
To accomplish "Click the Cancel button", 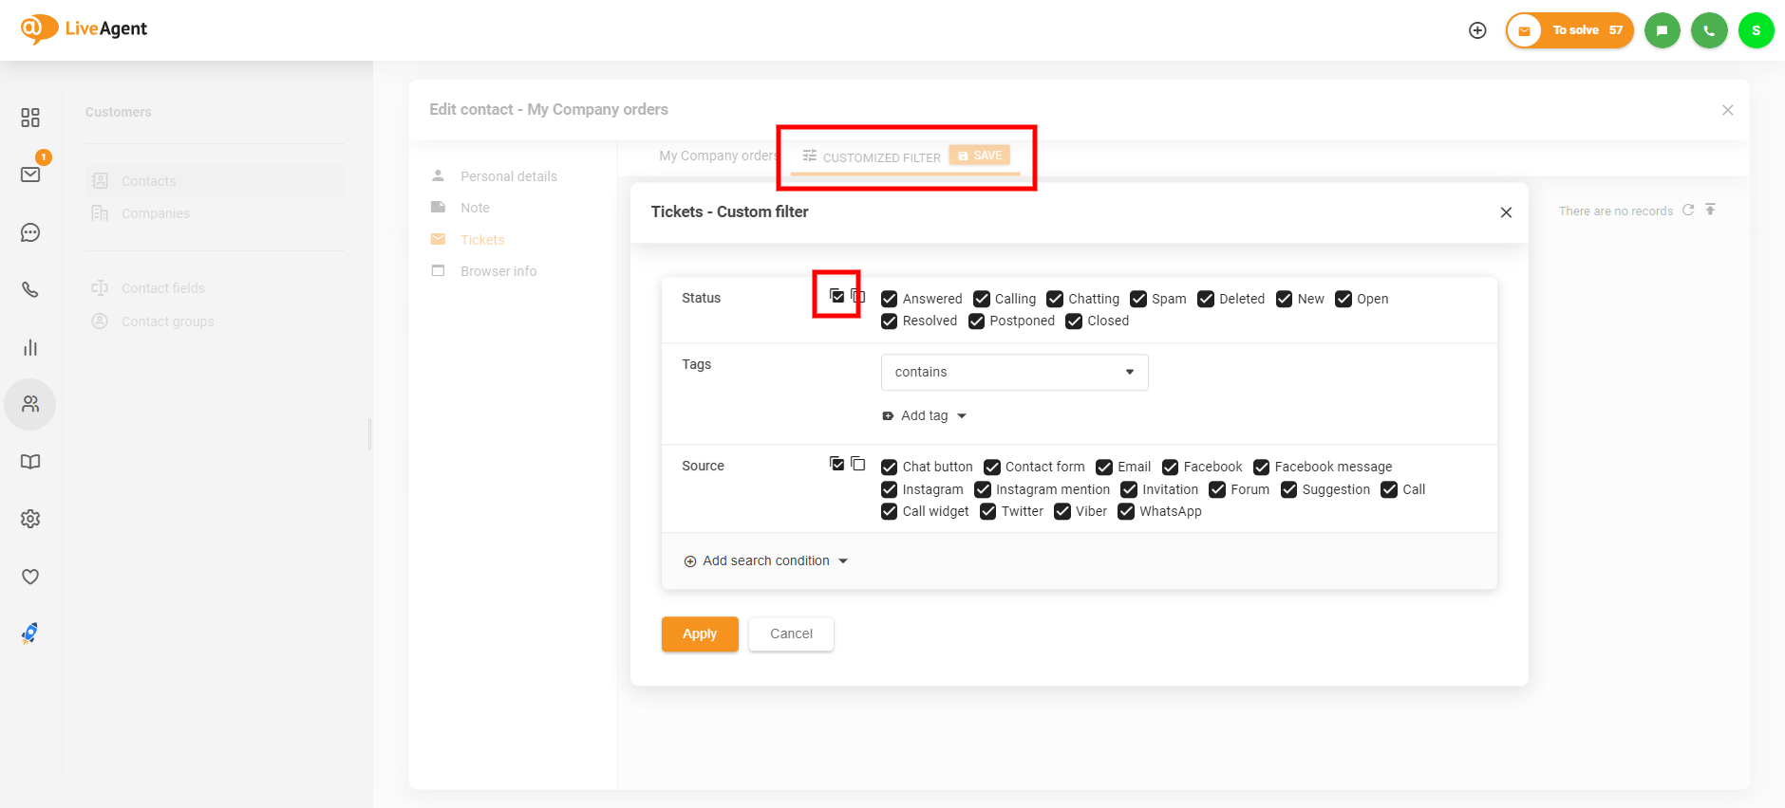I will (791, 634).
